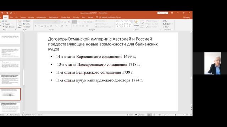
Task: Click the Oturum açın sign-in button
Action: [x=163, y=13]
